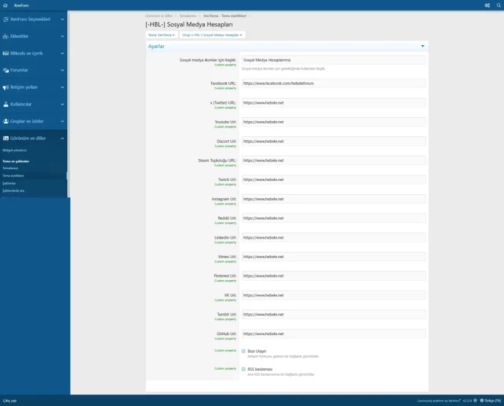This screenshot has height=406, width=504.
Task: Click the search magnifier icon top right
Action: 498,5
